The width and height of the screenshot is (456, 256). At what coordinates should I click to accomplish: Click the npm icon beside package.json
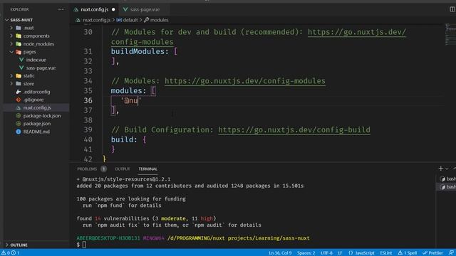[x=19, y=124]
